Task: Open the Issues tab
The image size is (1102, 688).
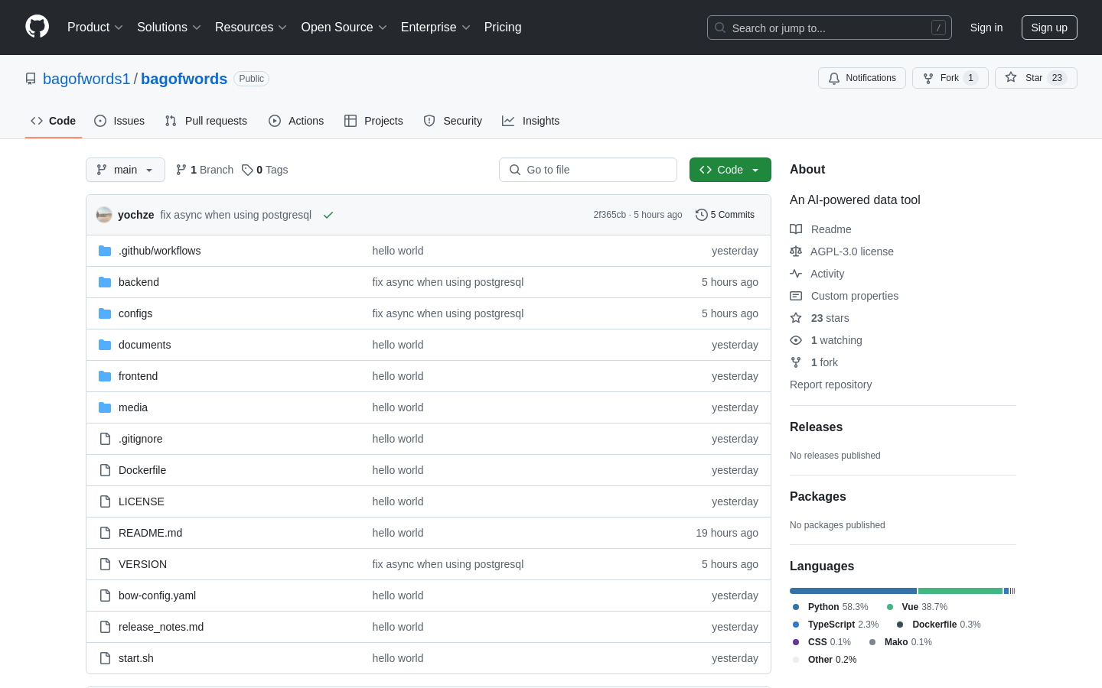Action: coord(119,121)
